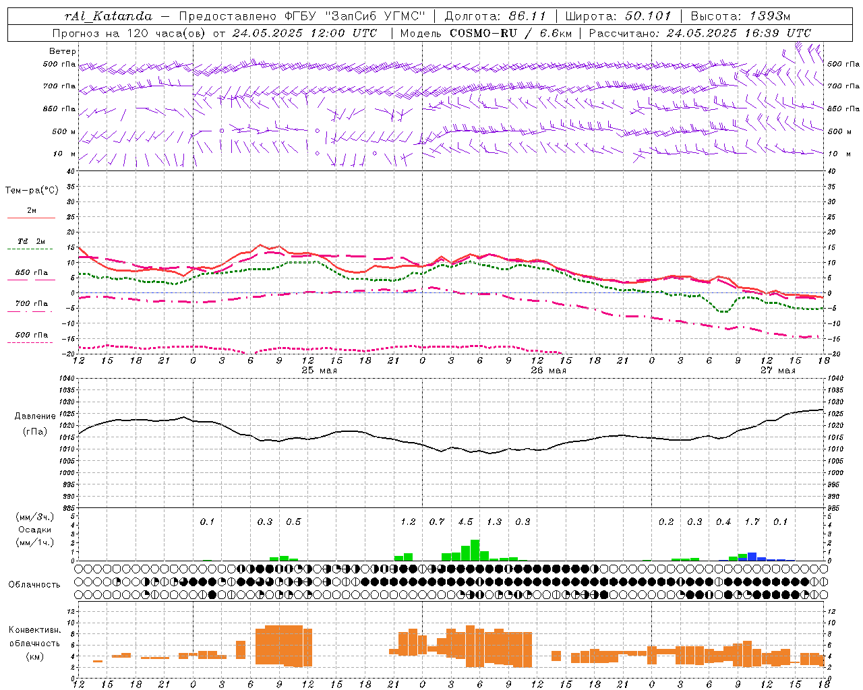Click the 0.5 precipitation total value
This screenshot has height=690, width=863.
[293, 522]
